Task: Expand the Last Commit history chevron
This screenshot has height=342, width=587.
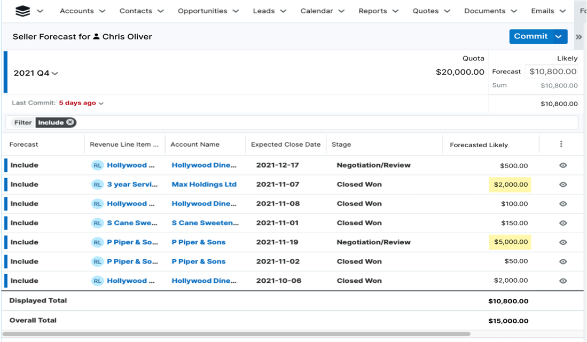Action: point(101,104)
